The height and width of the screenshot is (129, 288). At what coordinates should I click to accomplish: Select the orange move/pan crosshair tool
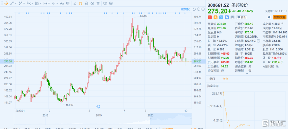6,3
